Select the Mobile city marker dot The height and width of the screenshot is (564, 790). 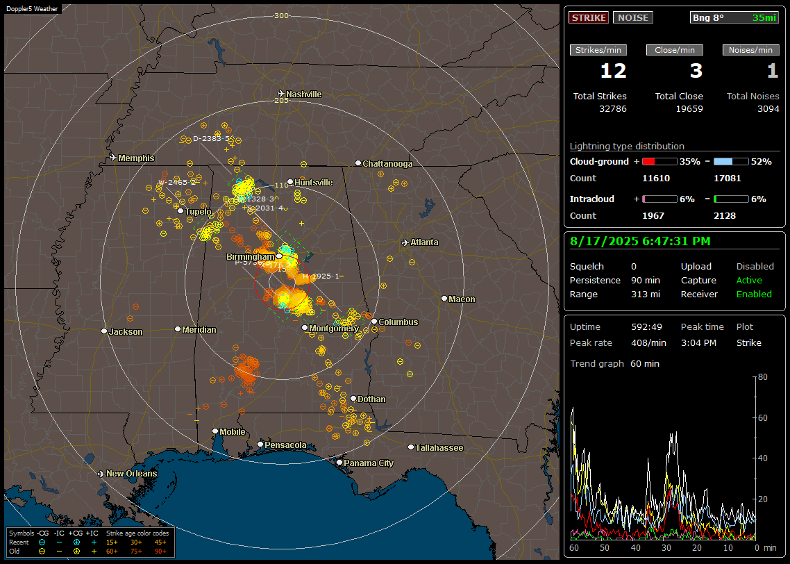click(x=215, y=431)
